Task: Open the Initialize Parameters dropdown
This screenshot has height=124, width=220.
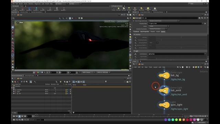Action: pyautogui.click(x=158, y=29)
